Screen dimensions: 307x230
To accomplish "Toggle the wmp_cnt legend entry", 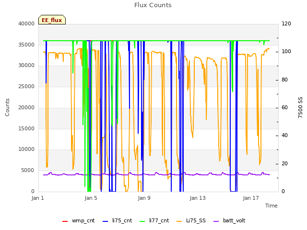I will coord(78,221).
